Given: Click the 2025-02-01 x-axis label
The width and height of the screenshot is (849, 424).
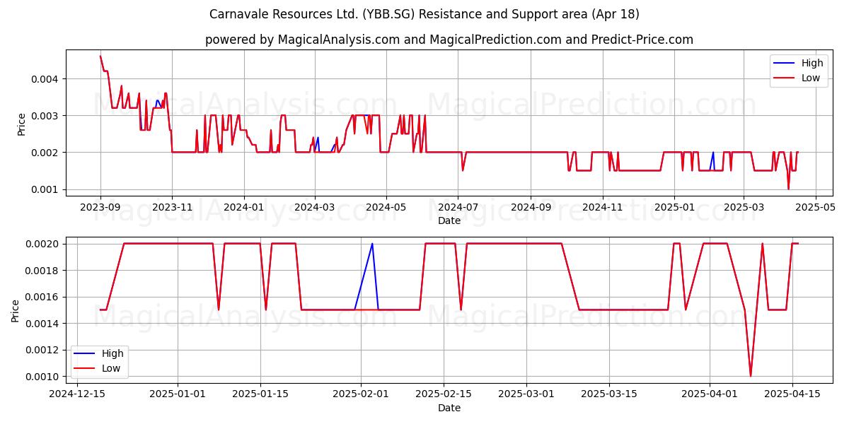Looking at the screenshot, I should (361, 394).
